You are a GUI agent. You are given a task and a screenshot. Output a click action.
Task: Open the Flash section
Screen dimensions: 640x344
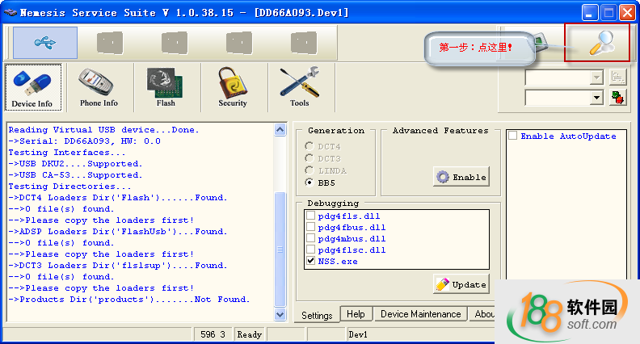[x=165, y=87]
